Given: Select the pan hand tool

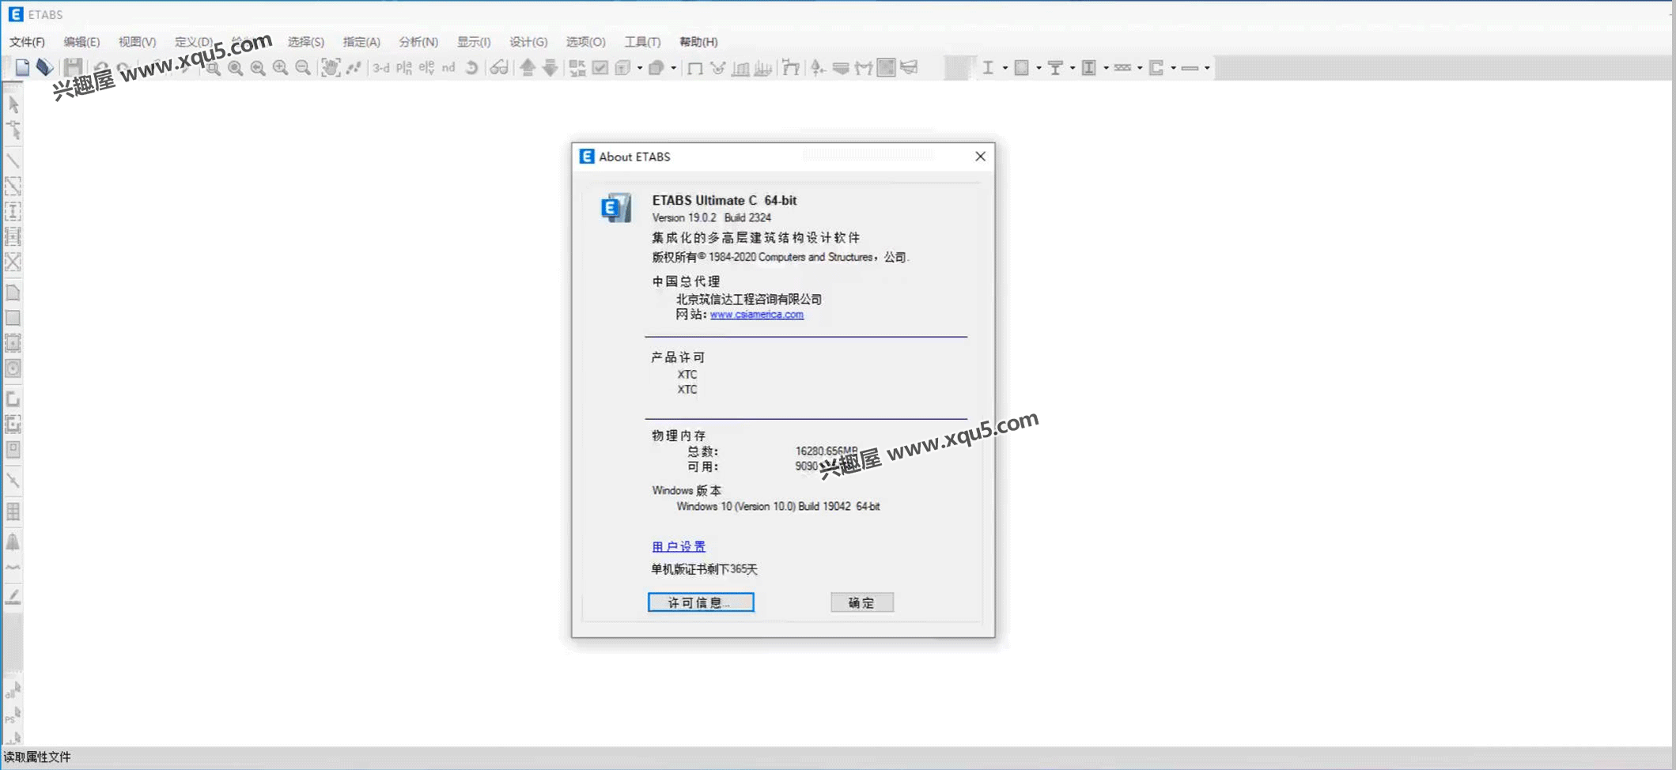Looking at the screenshot, I should pos(330,68).
